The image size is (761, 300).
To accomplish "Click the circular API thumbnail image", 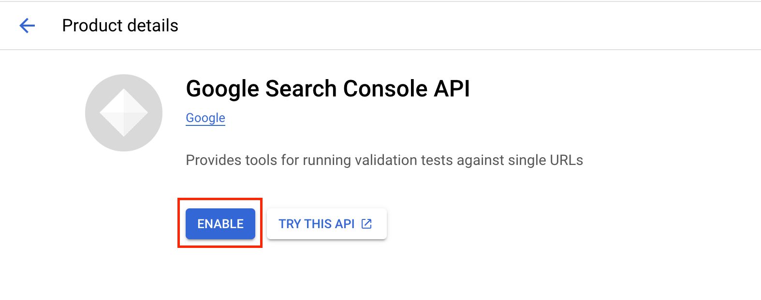I will (124, 113).
